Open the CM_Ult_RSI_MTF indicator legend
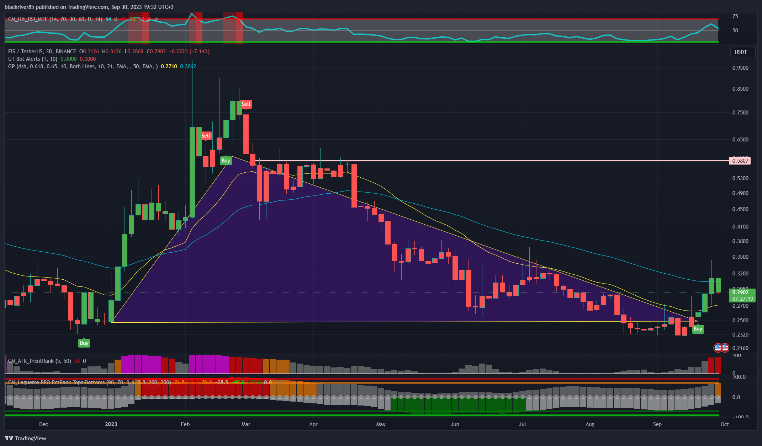The width and height of the screenshot is (762, 446). click(55, 19)
